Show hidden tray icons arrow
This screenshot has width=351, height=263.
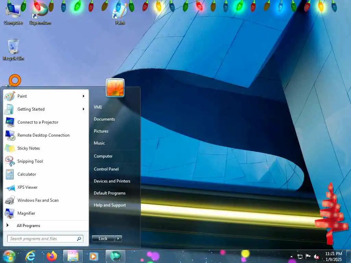(x=291, y=256)
